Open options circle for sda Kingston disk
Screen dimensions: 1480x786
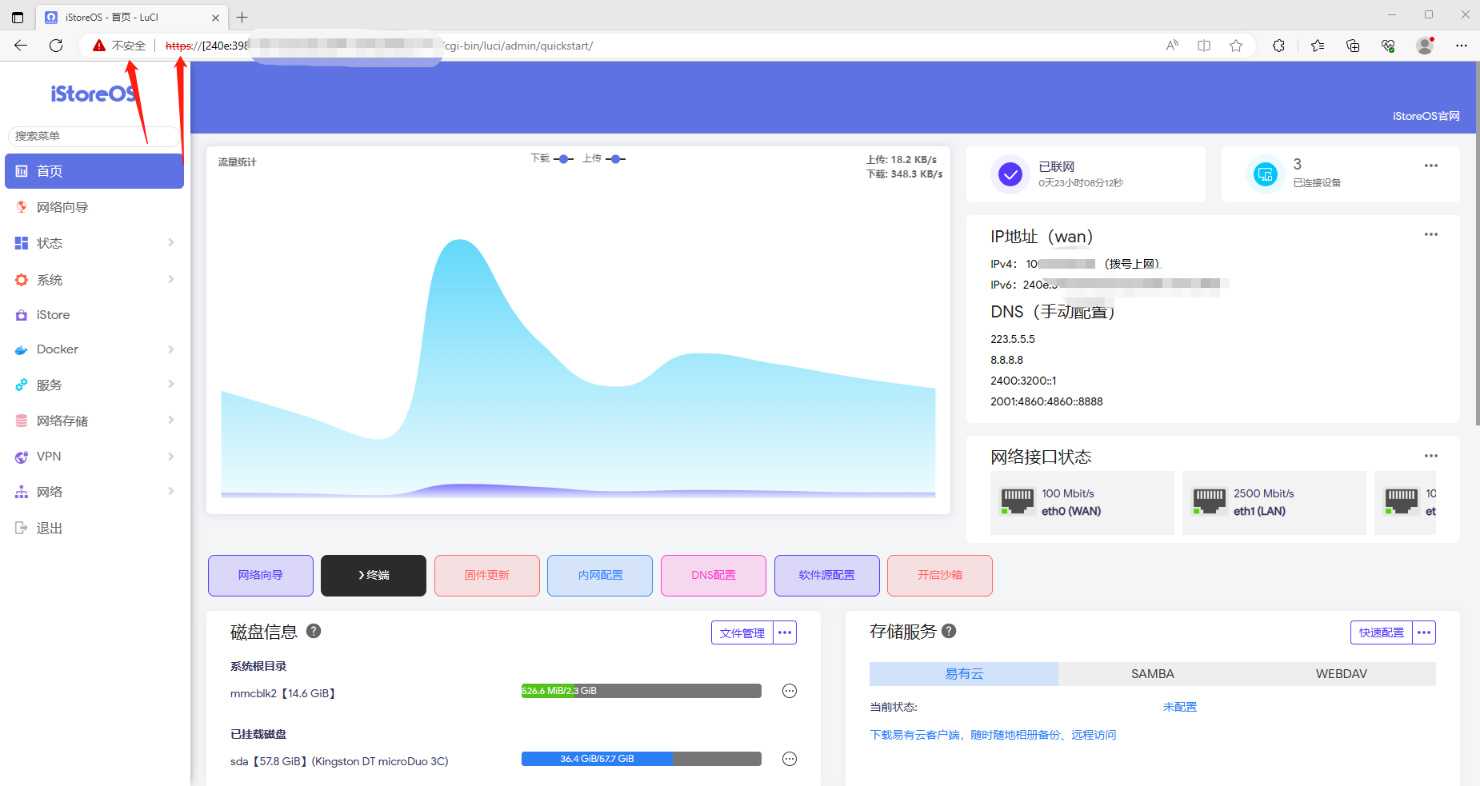point(789,759)
